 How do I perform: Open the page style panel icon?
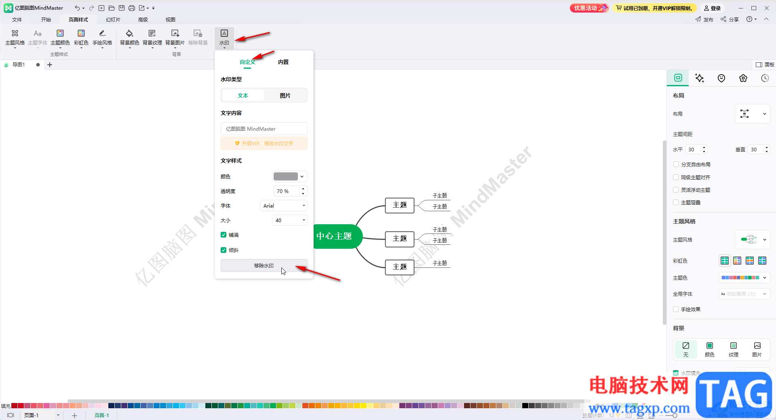pyautogui.click(x=678, y=78)
